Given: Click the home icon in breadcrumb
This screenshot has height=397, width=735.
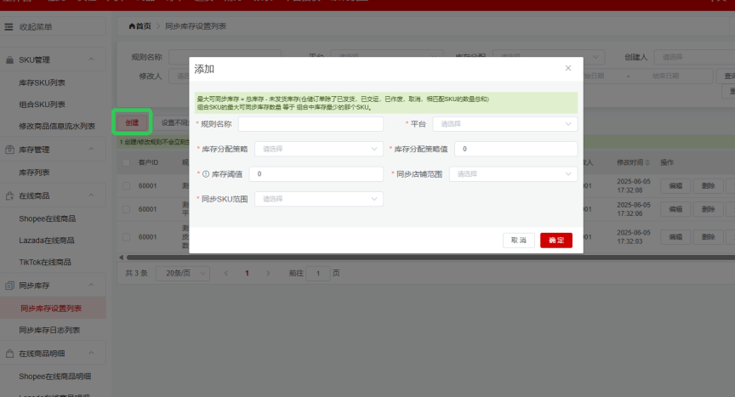Looking at the screenshot, I should (x=132, y=26).
